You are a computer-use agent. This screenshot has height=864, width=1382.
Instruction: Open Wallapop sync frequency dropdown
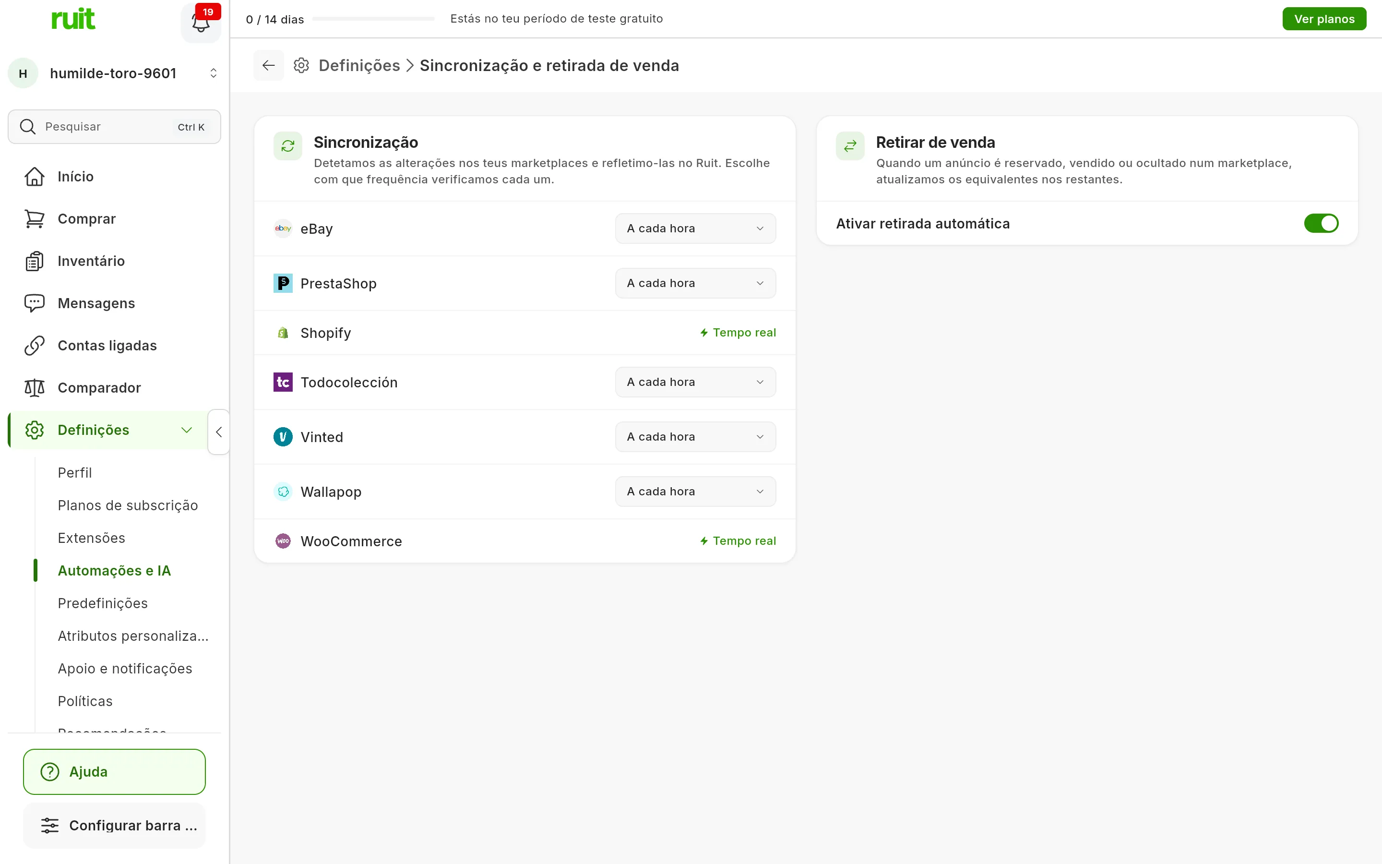pos(695,492)
